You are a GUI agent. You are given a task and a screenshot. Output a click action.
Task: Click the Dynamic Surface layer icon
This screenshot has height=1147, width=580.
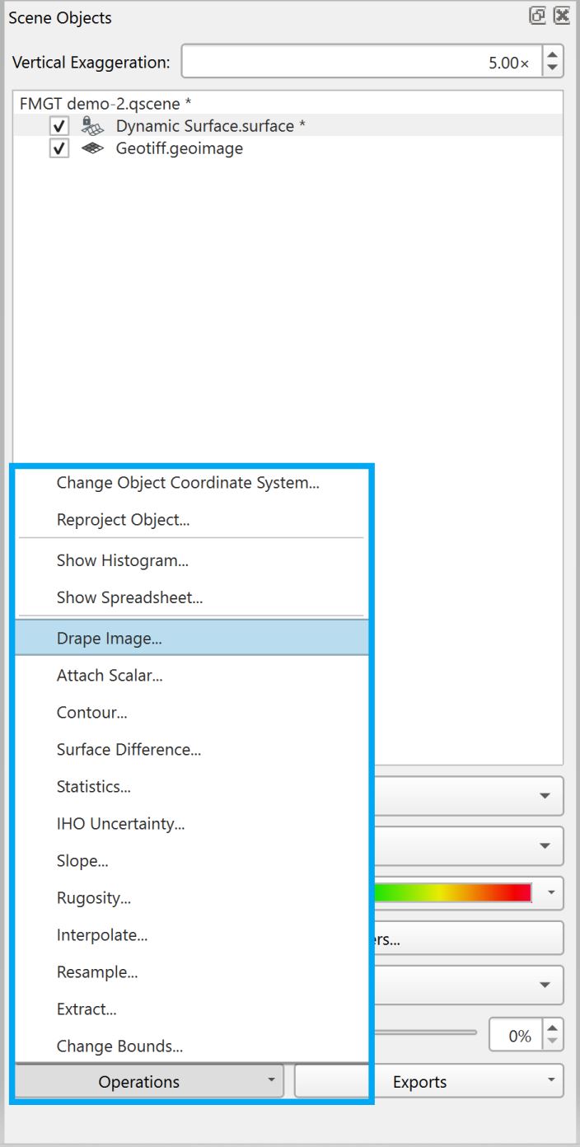[x=92, y=126]
